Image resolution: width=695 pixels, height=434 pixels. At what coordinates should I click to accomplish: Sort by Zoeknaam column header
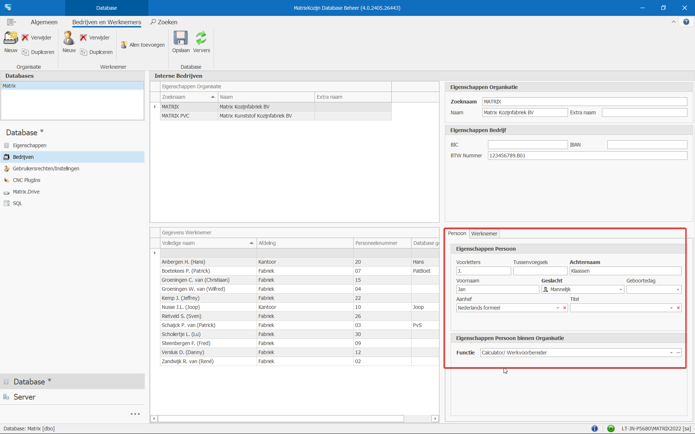click(x=189, y=97)
